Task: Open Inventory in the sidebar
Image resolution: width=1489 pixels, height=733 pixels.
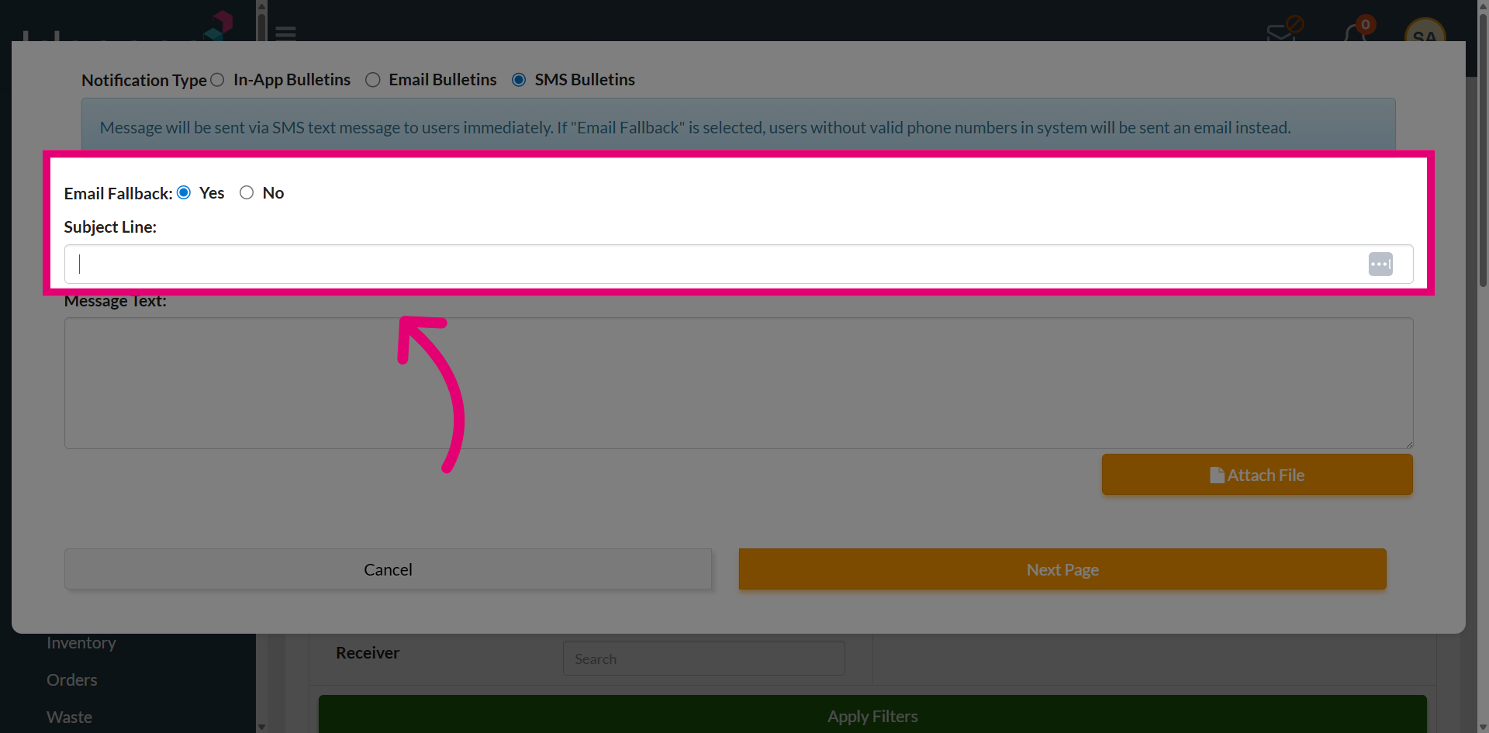Action: pos(81,643)
